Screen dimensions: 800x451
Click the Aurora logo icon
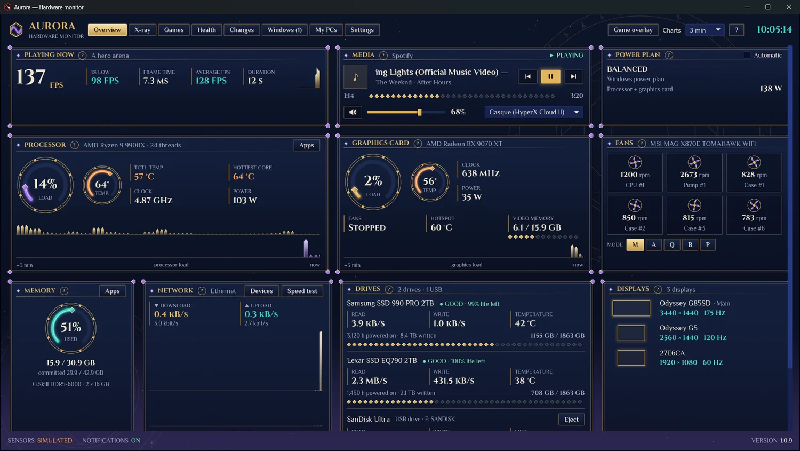pyautogui.click(x=16, y=30)
